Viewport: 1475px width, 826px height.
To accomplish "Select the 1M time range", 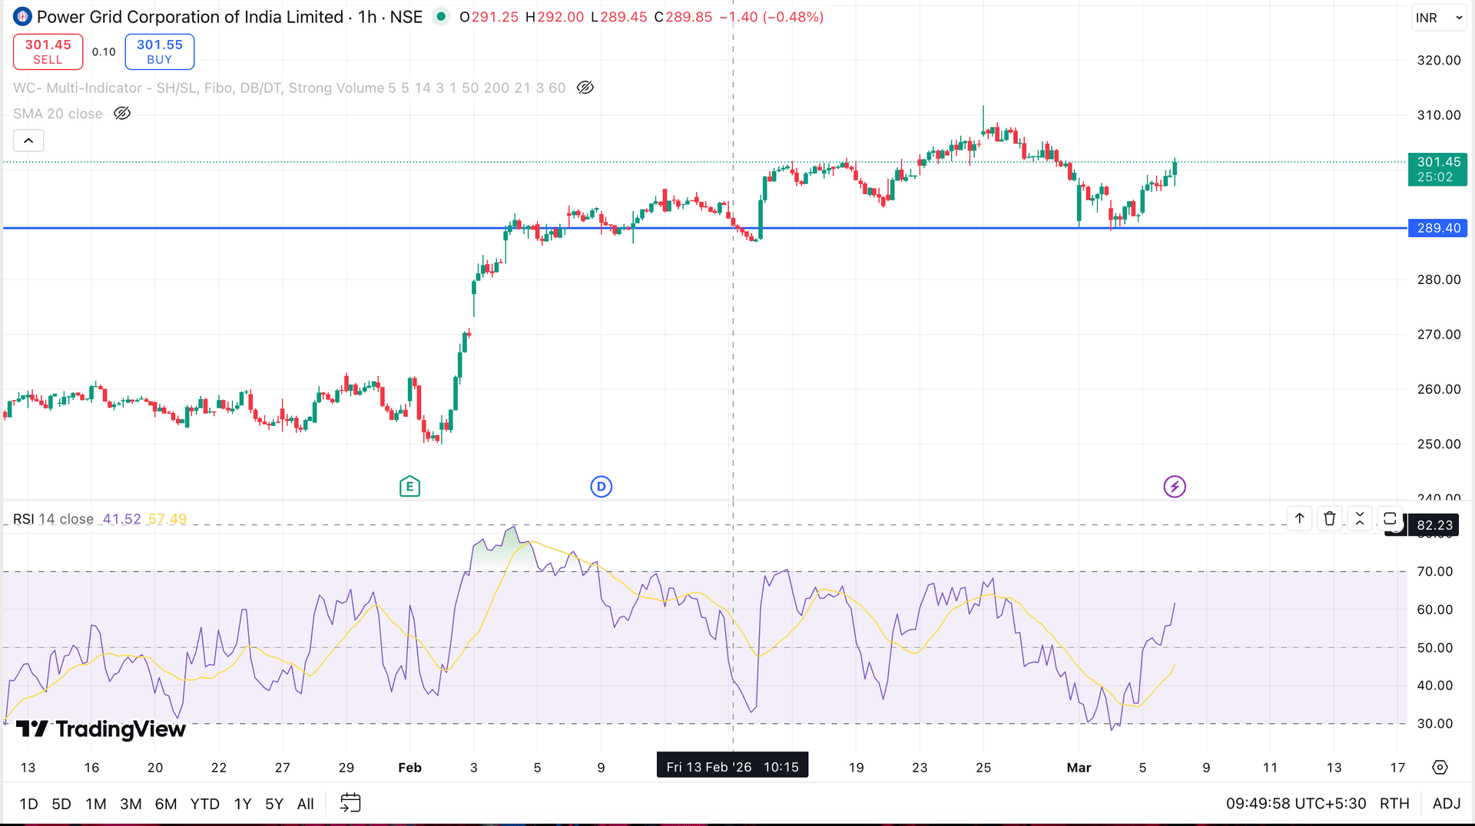I will click(x=96, y=804).
